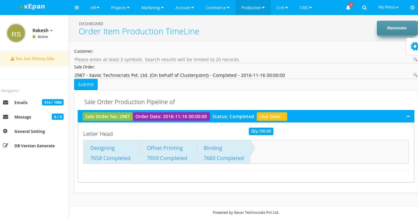Click the Sale Order field search icon
The height and width of the screenshot is (218, 418).
point(415,75)
